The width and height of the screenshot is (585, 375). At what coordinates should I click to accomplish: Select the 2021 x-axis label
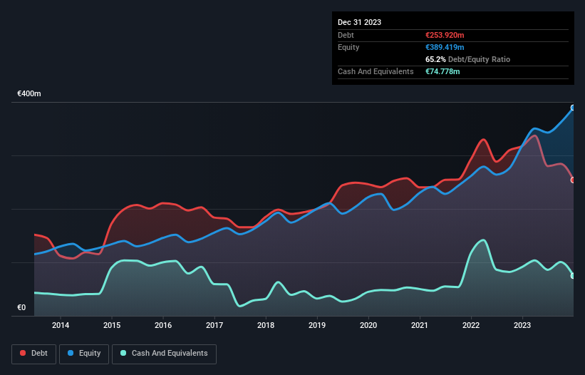(420, 325)
